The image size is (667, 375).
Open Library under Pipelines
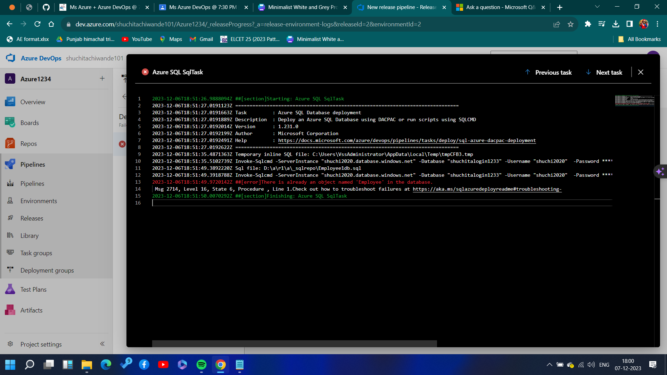[x=30, y=235]
